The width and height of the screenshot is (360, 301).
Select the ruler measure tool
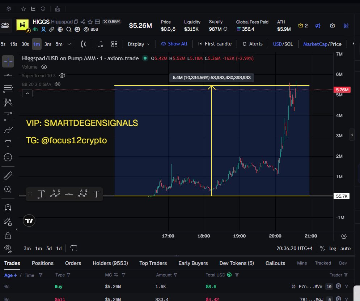point(8,176)
